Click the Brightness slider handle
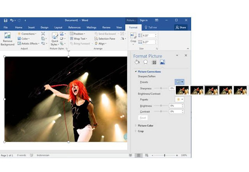This screenshot has width=249, height=172. point(161,106)
